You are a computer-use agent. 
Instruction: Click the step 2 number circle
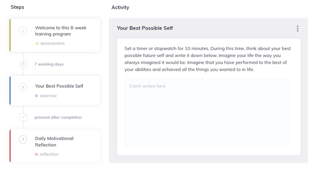(x=23, y=87)
